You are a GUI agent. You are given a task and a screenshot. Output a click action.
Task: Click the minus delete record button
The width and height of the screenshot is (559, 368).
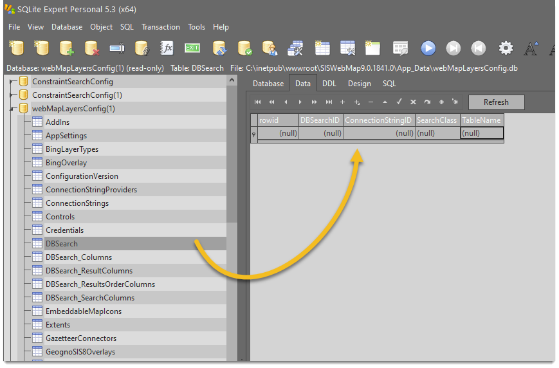(371, 102)
